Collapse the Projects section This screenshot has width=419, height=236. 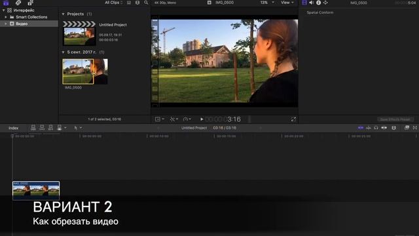pos(64,14)
